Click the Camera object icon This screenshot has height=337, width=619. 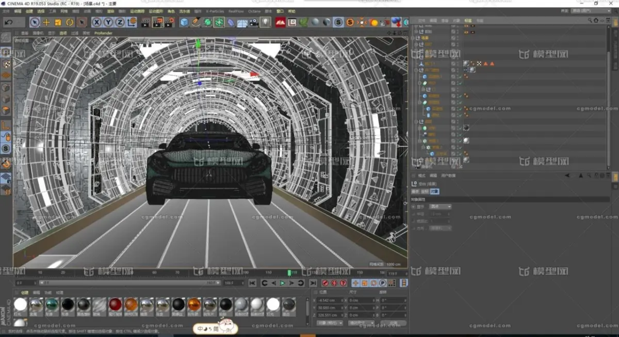(x=253, y=22)
